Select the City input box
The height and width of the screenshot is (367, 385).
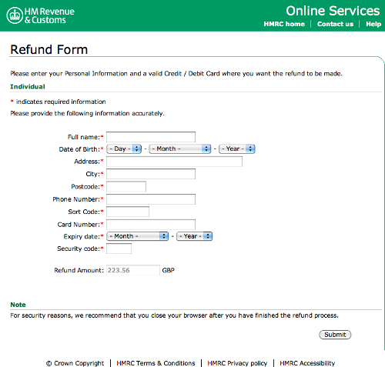[151, 174]
